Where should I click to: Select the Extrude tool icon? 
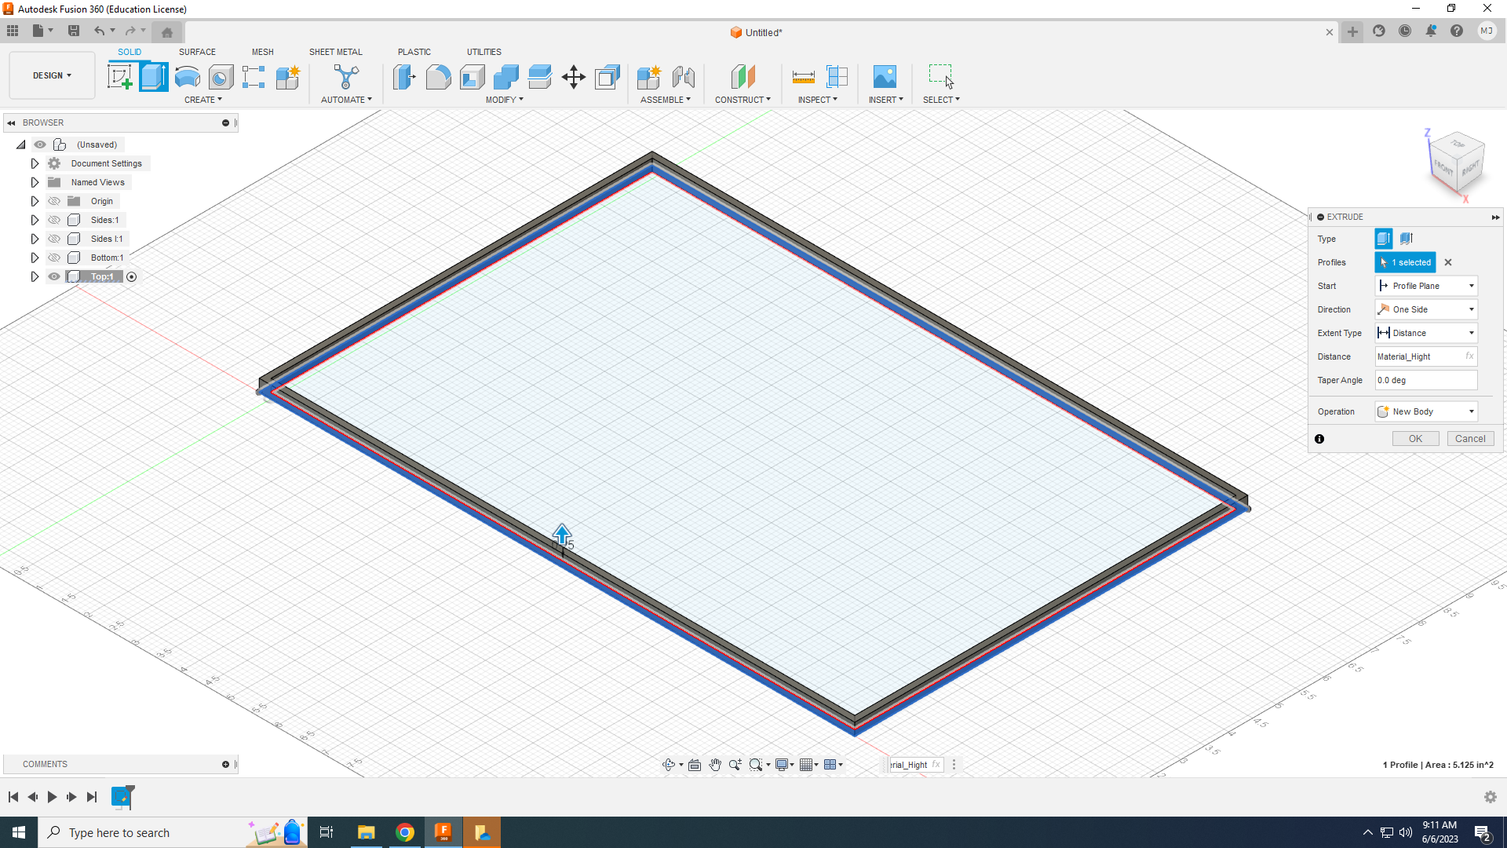(153, 75)
